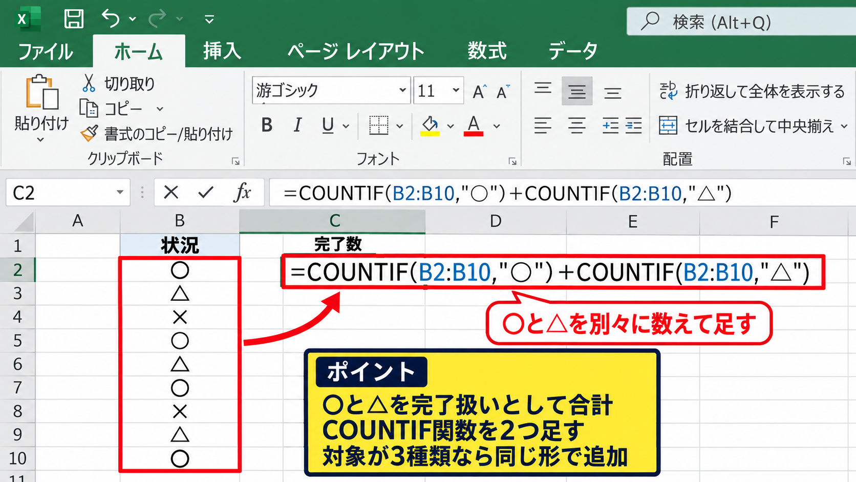The height and width of the screenshot is (482, 856).
Task: Switch to the 数式 tab
Action: pos(487,51)
